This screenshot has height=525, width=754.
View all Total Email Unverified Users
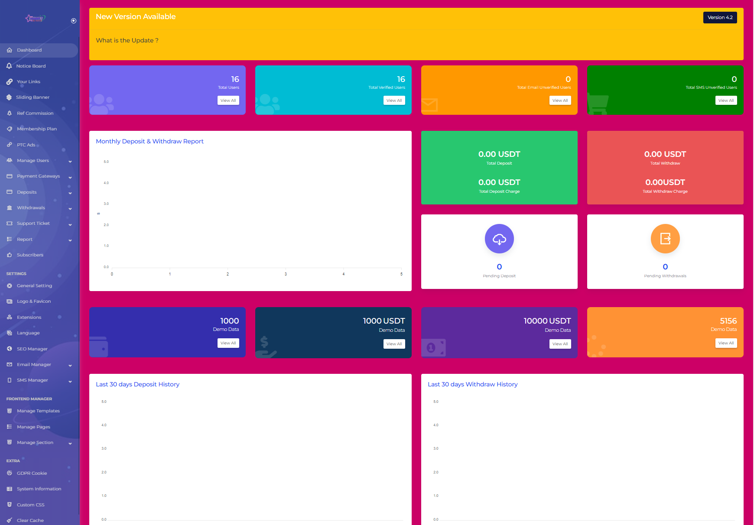point(560,100)
